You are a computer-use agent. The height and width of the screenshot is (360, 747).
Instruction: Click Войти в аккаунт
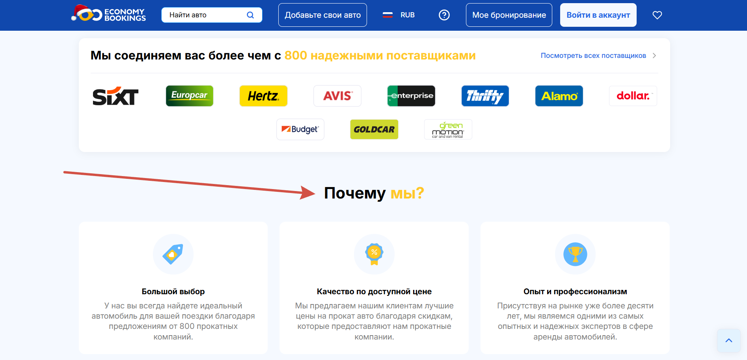tap(598, 15)
